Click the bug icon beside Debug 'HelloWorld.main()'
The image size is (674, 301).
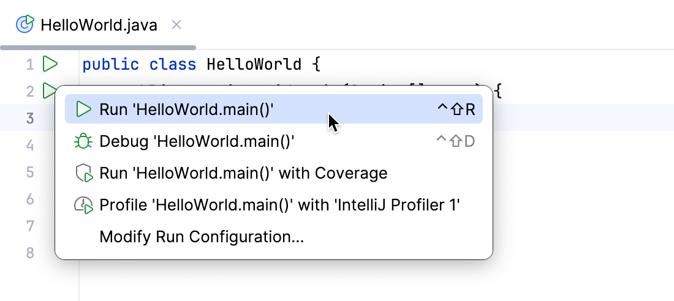[83, 141]
